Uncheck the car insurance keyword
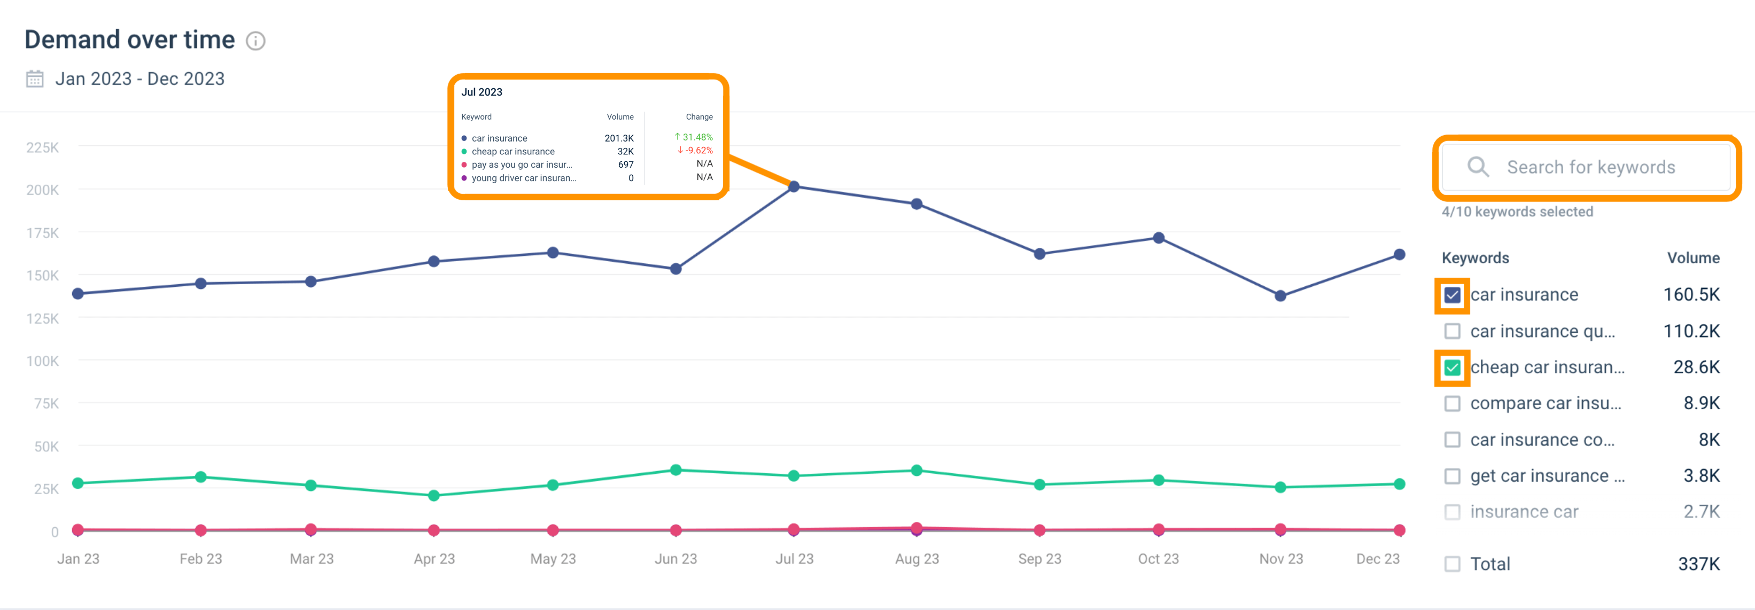Image resolution: width=1755 pixels, height=610 pixels. tap(1452, 294)
